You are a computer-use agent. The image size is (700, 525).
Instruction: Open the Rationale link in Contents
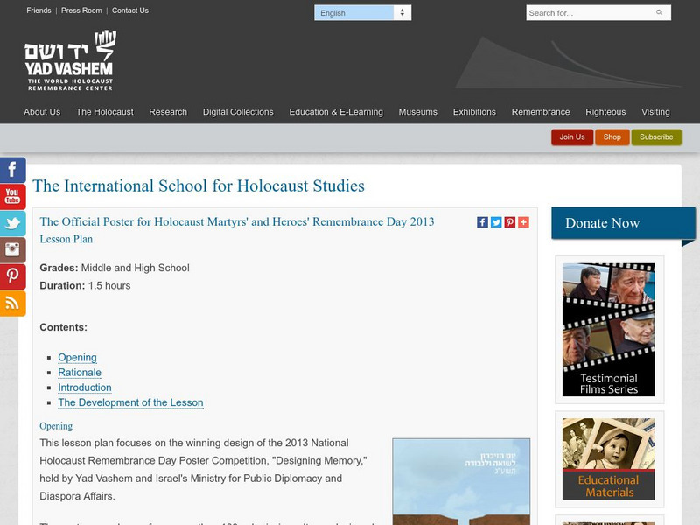pos(79,372)
